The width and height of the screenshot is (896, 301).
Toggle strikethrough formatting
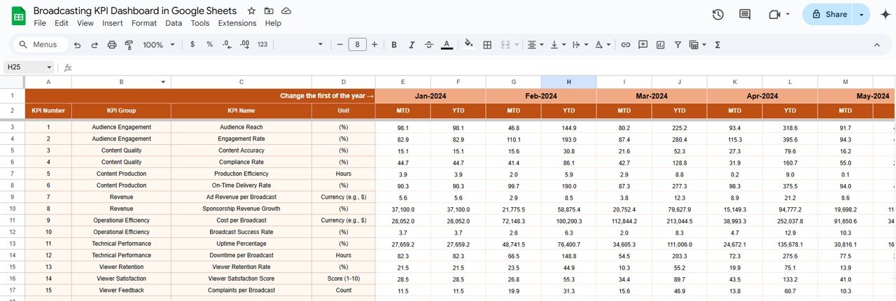coord(429,45)
